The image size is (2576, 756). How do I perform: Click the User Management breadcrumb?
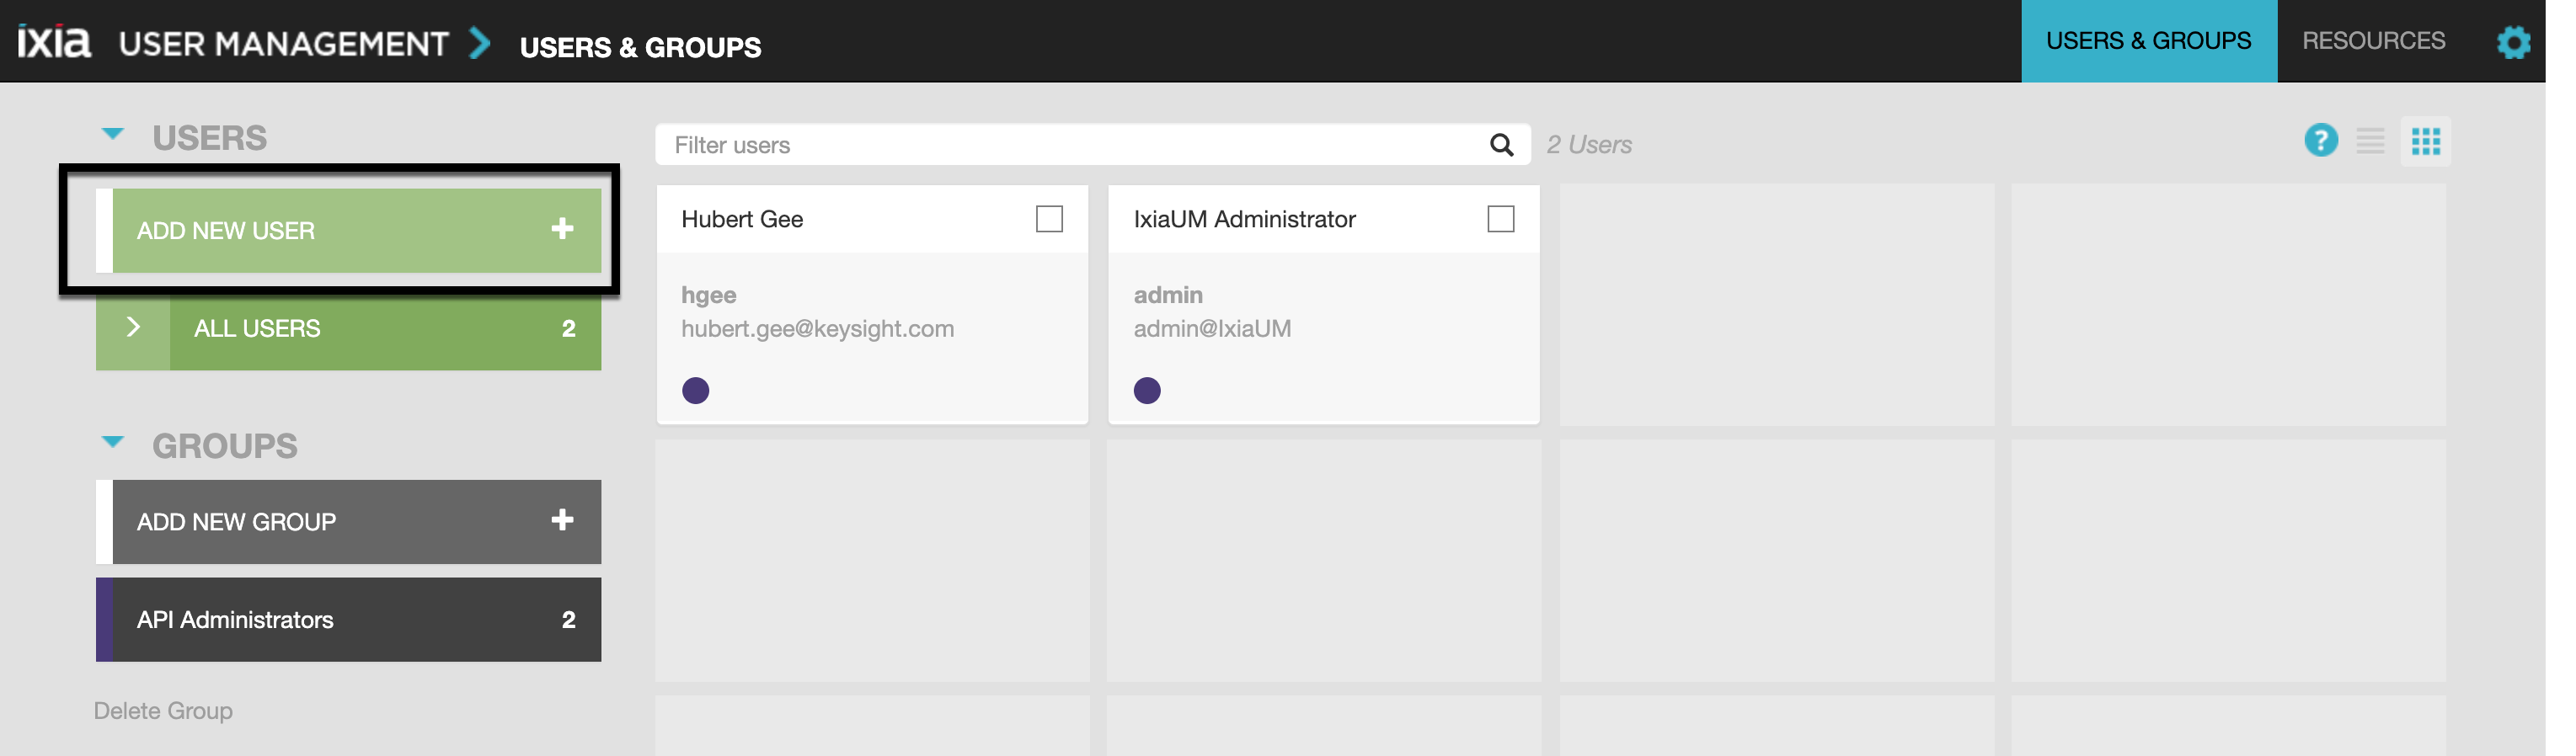[x=284, y=44]
